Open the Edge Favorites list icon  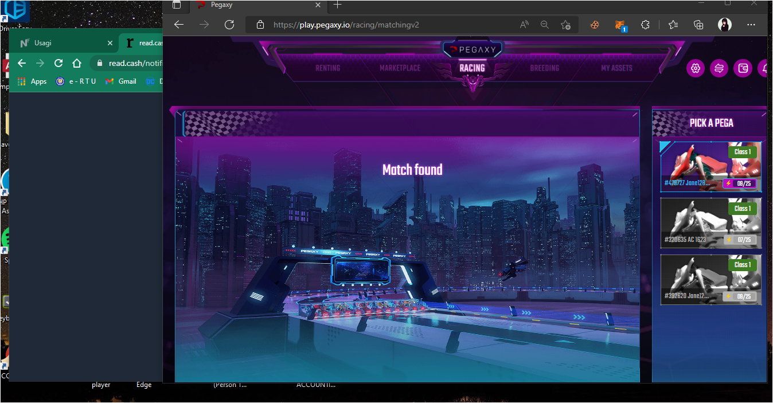coord(673,25)
